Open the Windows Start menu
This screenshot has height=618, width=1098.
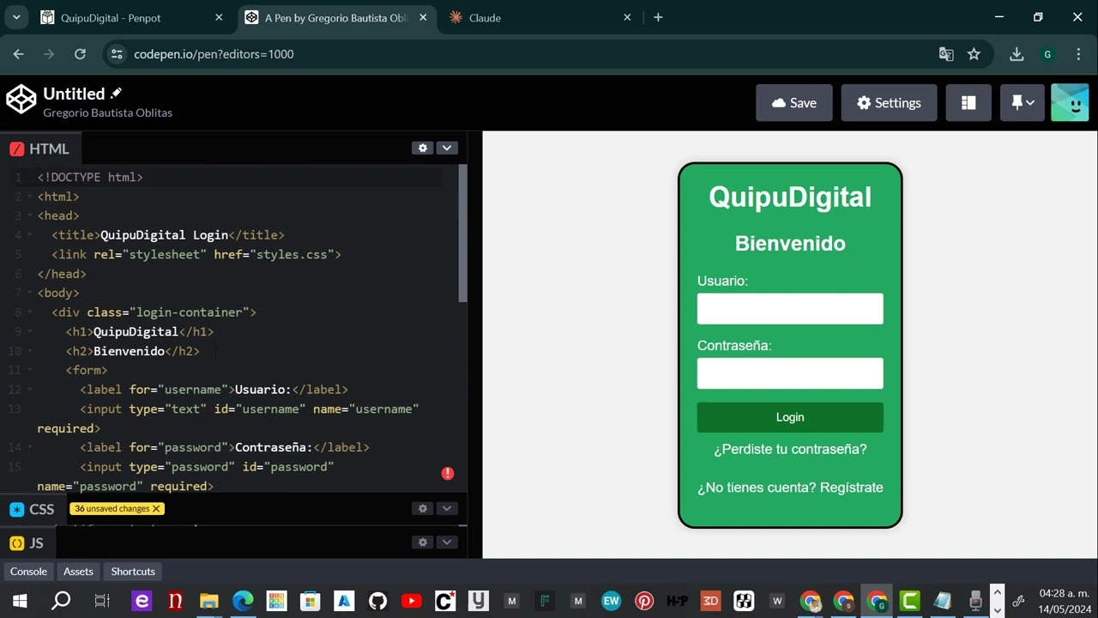point(20,601)
